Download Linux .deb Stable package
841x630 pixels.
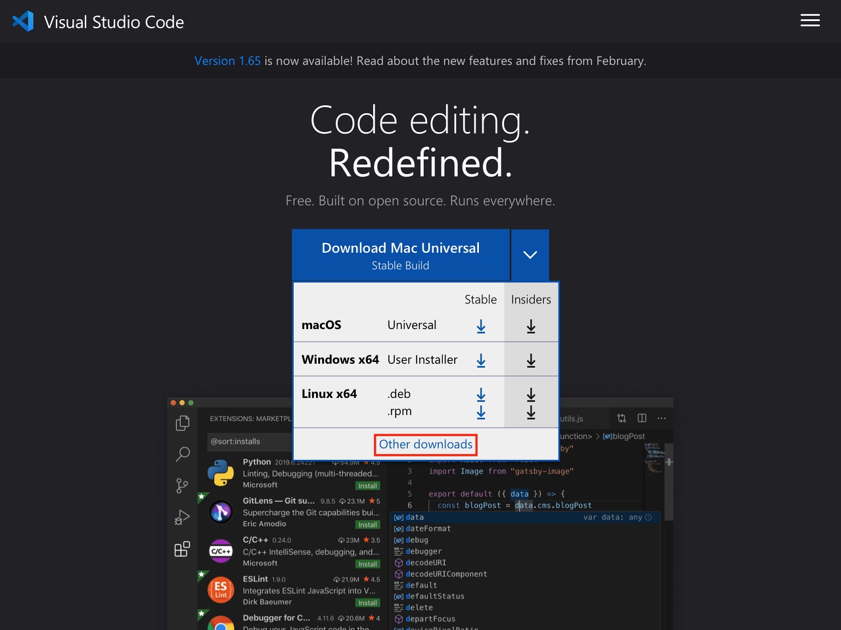(x=481, y=394)
